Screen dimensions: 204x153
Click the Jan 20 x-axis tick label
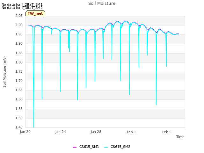click(25, 132)
